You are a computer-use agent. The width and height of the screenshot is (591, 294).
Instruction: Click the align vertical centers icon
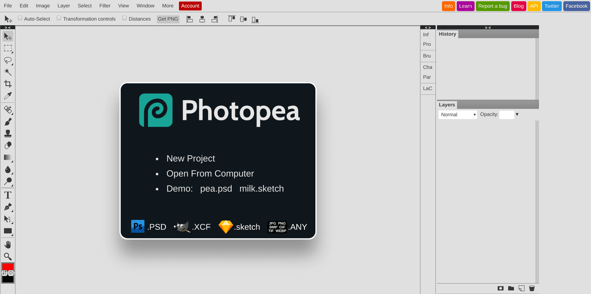(x=243, y=19)
